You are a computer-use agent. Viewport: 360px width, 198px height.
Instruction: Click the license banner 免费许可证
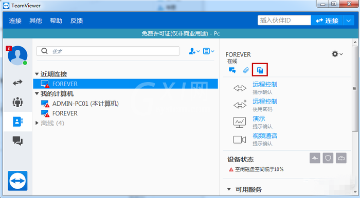181,34
